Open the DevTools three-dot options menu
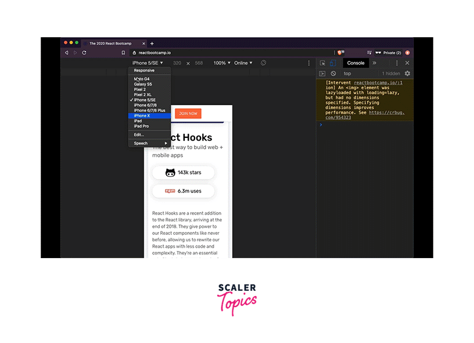 (397, 63)
